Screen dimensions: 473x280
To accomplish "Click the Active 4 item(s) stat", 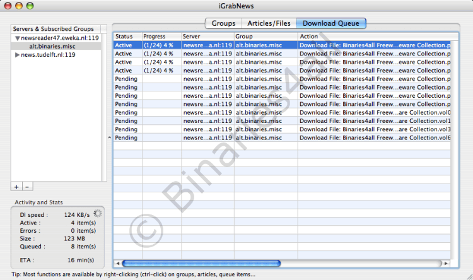I will [57, 223].
